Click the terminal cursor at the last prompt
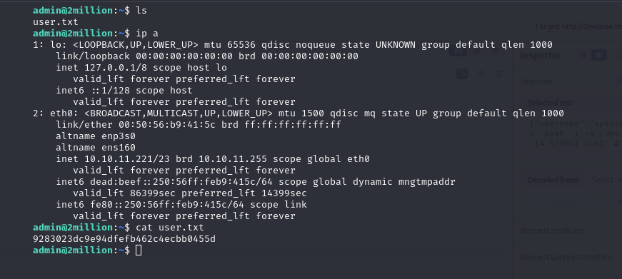Image resolution: width=622 pixels, height=279 pixels. 138,250
